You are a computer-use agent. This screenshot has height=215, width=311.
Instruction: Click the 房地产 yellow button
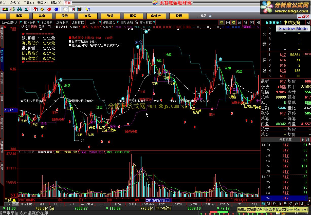point(156,16)
